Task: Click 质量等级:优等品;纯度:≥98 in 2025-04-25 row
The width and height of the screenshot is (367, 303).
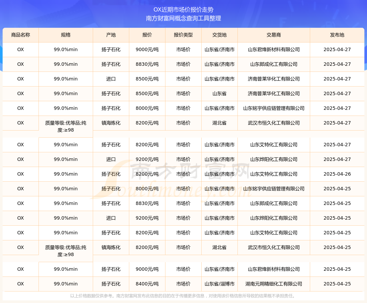Action: click(66, 251)
